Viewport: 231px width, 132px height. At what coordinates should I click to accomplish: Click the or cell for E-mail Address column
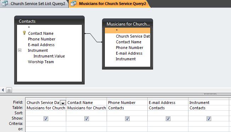pyautogui.click(x=168, y=129)
